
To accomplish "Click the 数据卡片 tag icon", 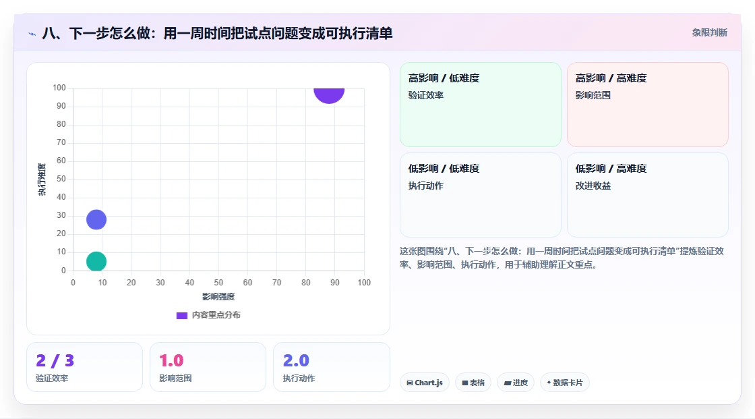I will coord(549,383).
